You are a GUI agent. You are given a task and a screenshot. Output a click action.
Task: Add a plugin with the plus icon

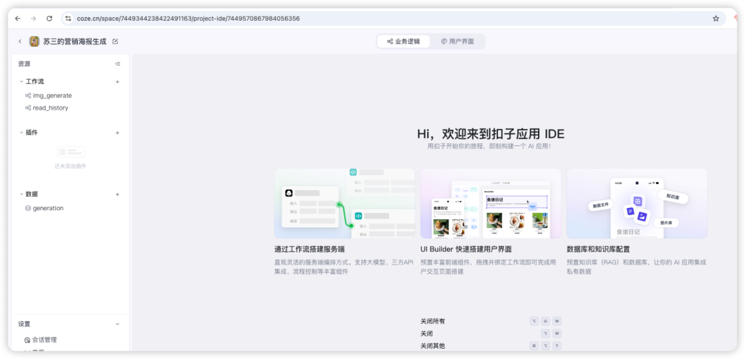click(x=117, y=132)
